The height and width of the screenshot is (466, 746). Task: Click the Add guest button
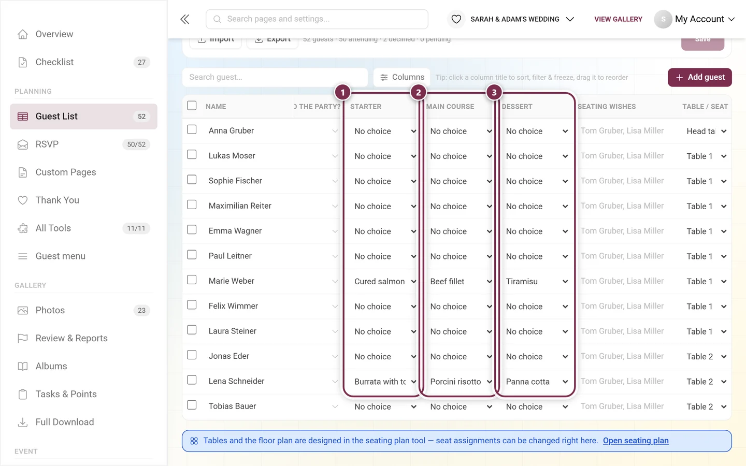(x=700, y=77)
